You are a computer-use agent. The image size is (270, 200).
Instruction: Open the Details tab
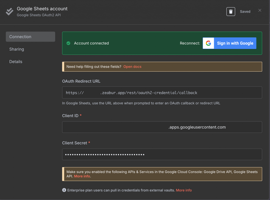tap(16, 62)
